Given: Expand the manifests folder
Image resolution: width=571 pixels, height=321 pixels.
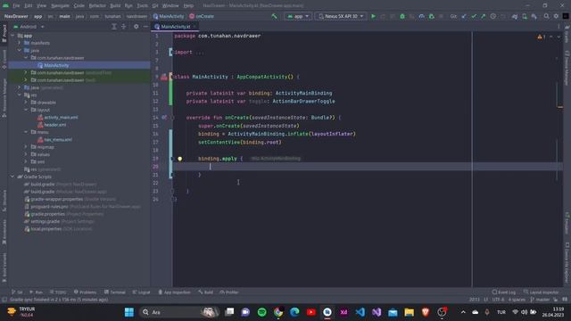Looking at the screenshot, I should 20,43.
